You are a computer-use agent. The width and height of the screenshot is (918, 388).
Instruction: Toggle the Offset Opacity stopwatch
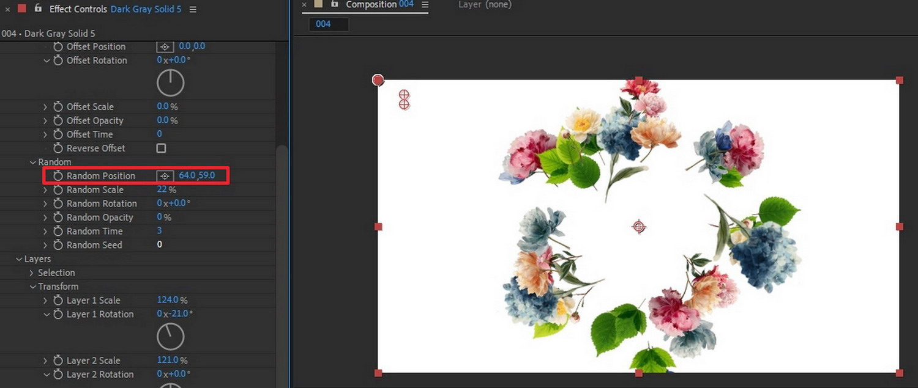tap(58, 120)
